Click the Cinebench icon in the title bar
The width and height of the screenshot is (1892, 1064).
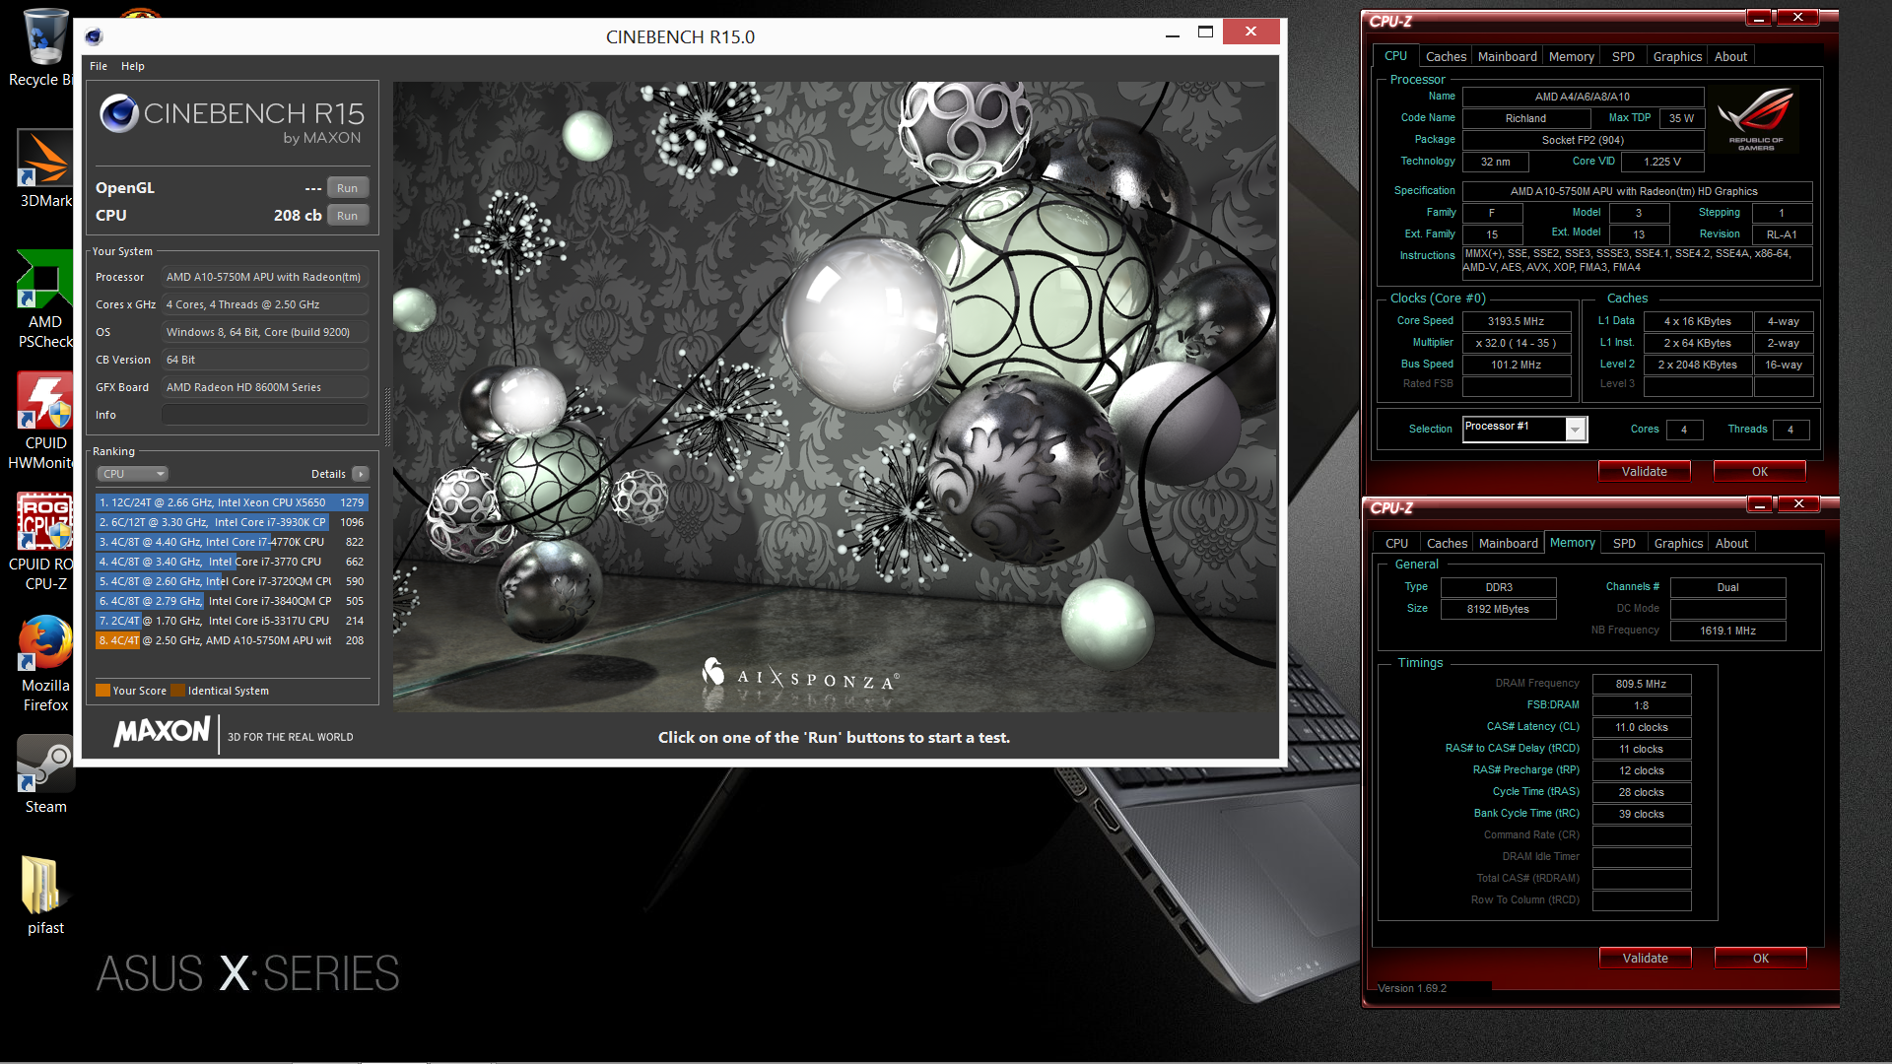coord(94,37)
